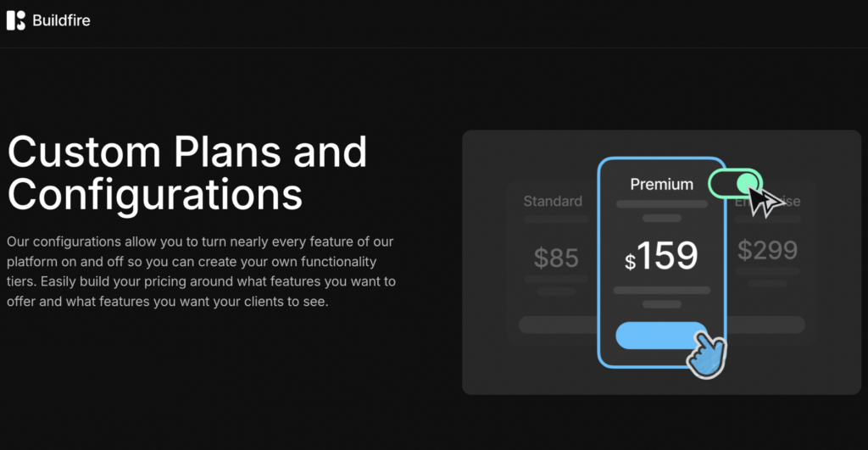Click the pointing hand cursor icon

point(706,355)
